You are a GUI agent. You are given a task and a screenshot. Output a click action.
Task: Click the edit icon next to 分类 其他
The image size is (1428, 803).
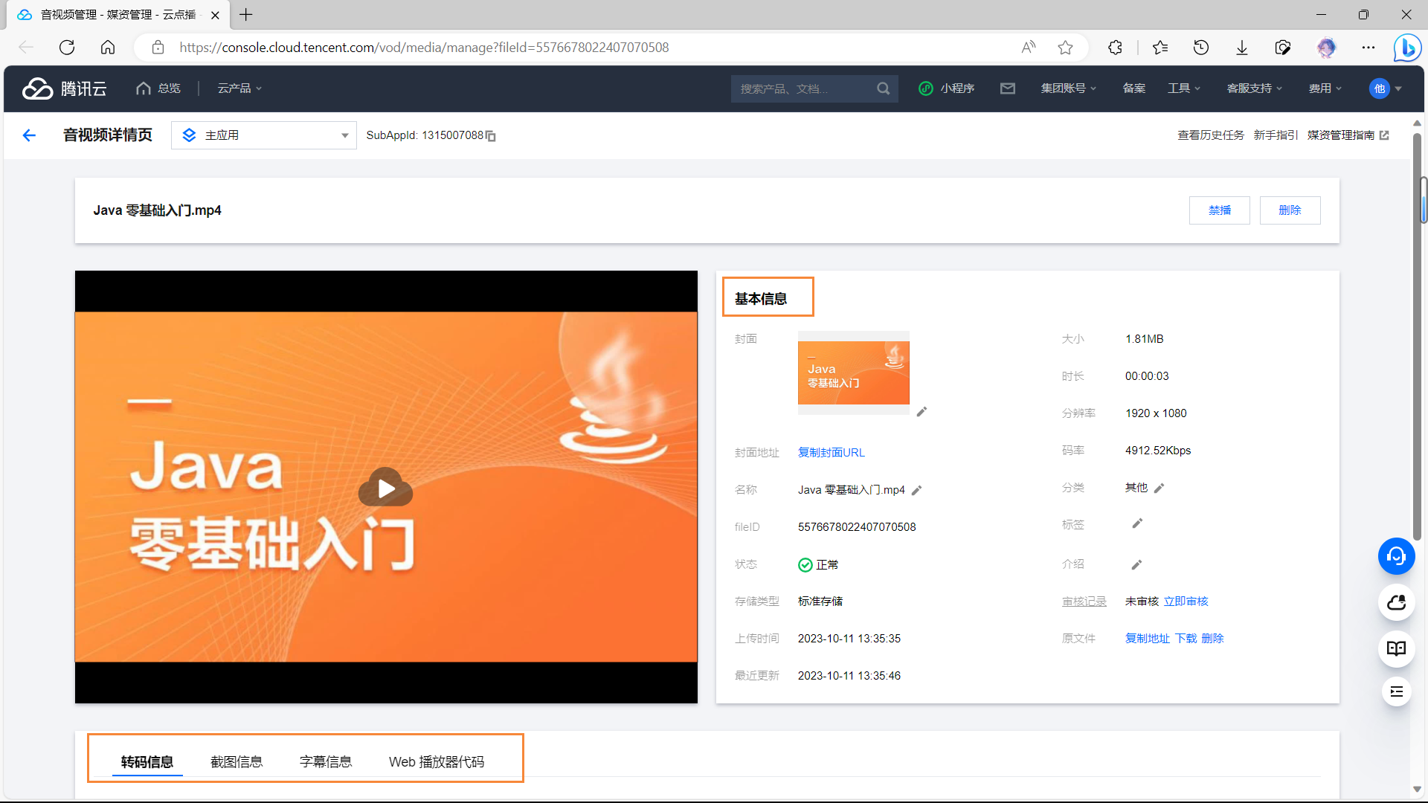coord(1159,488)
